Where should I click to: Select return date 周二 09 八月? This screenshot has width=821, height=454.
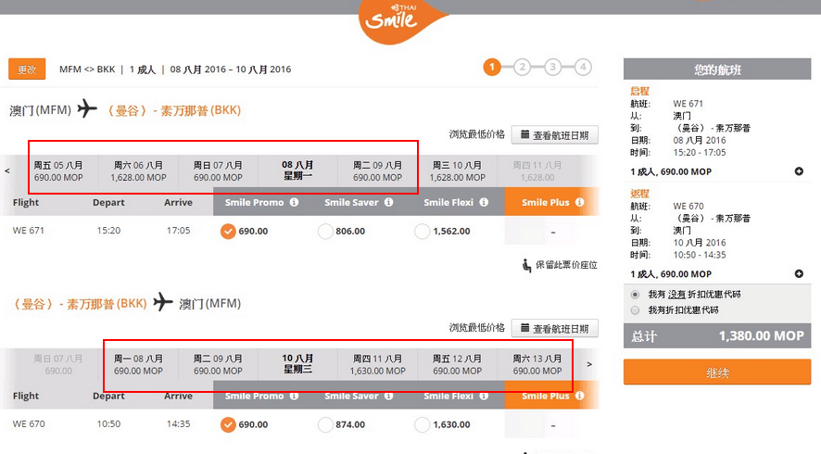218,364
